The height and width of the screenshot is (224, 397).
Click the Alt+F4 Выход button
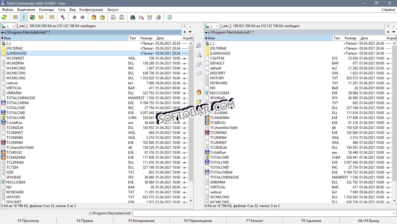pos(368,221)
